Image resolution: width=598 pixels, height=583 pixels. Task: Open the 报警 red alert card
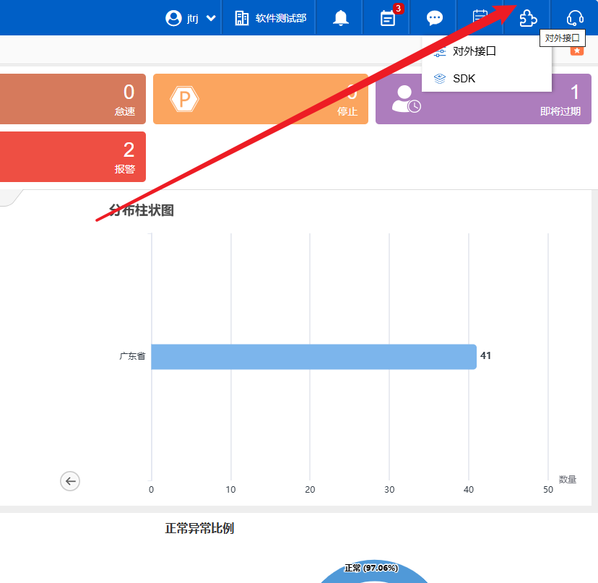tap(72, 157)
